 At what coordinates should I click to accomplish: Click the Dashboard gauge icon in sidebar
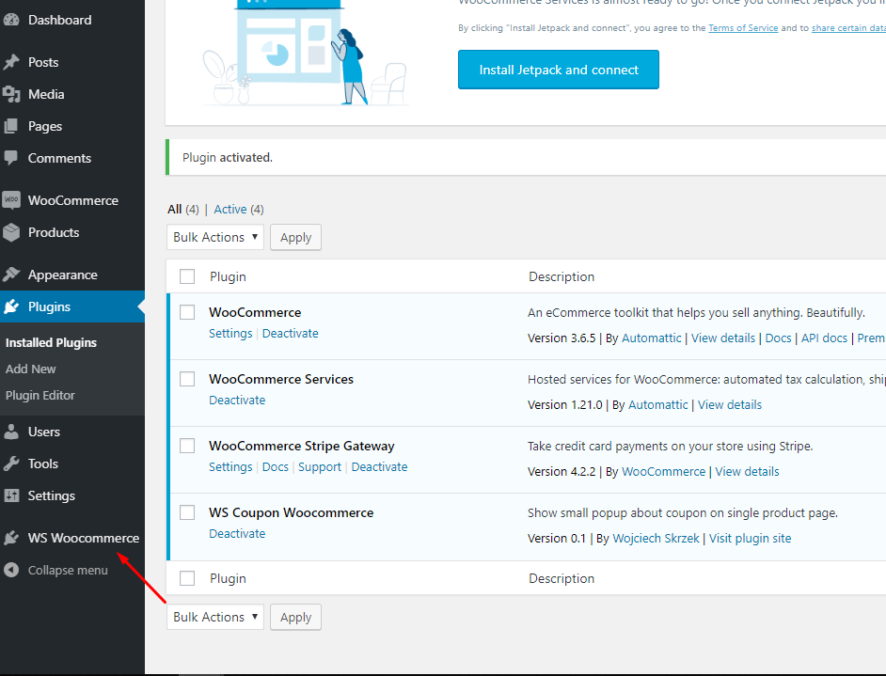[11, 20]
